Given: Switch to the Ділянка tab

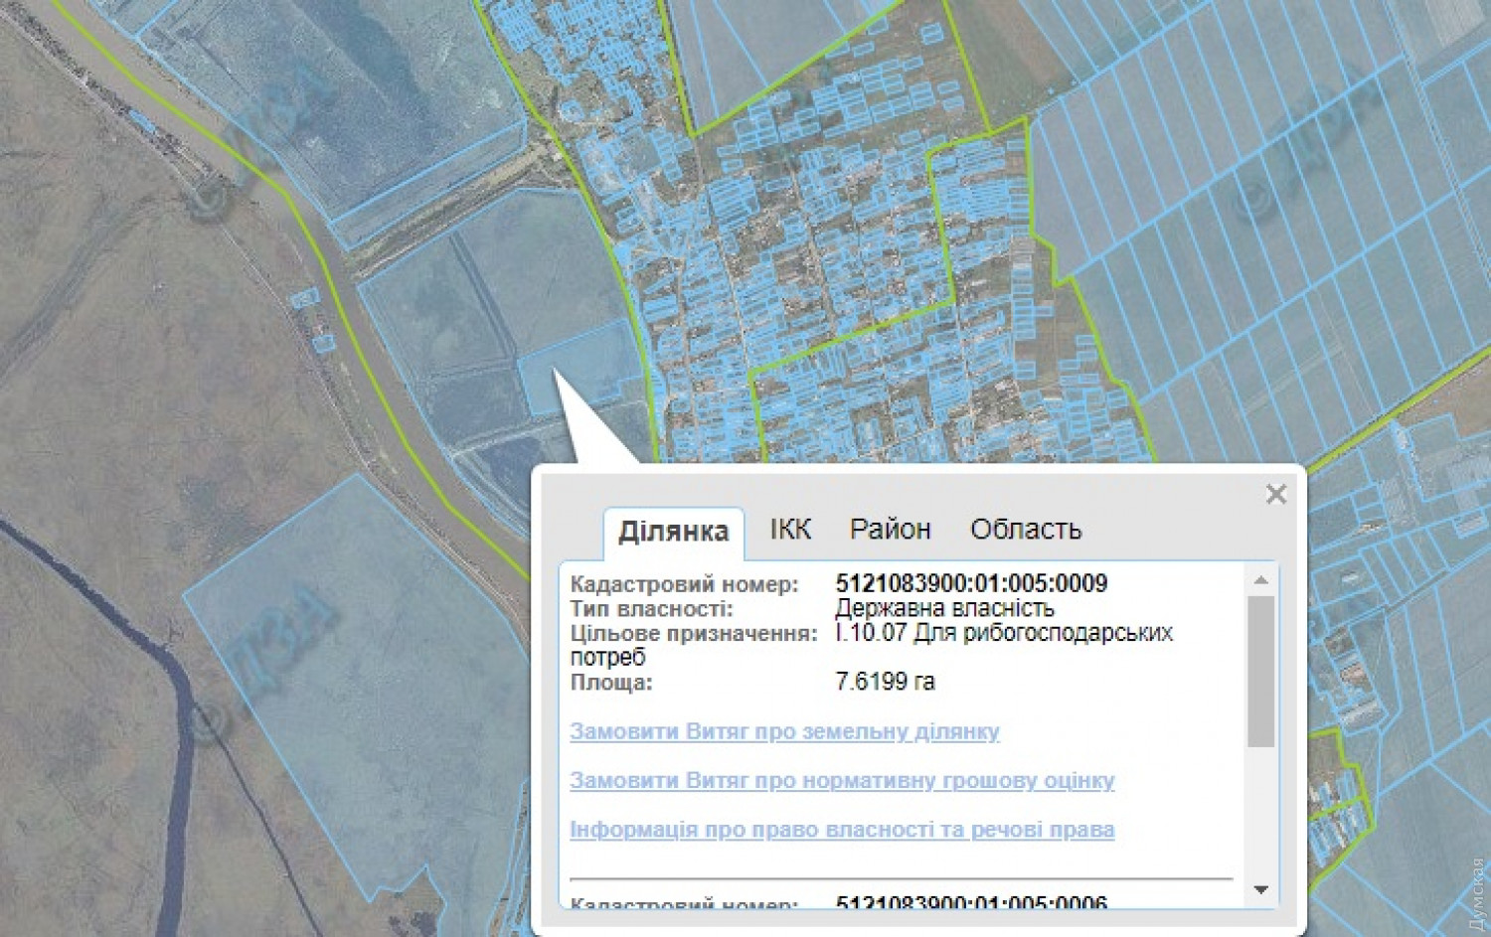Looking at the screenshot, I should point(673,532).
